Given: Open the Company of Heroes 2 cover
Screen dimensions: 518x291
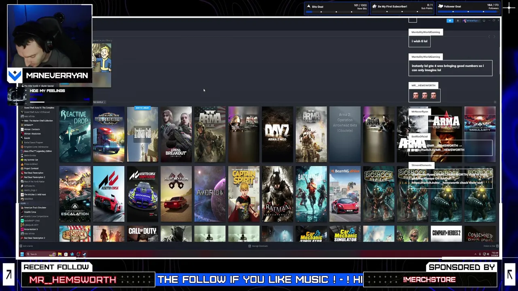Looking at the screenshot, I should click(446, 234).
